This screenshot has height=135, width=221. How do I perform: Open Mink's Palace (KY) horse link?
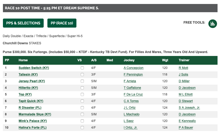(x=33, y=121)
